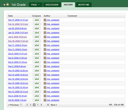Open the NOTIFY ME tab
This screenshot has height=110, width=128.
(x=84, y=5)
